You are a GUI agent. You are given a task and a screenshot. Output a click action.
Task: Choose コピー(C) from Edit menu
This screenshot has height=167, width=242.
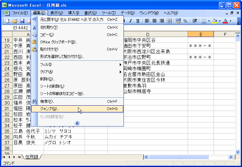[x=77, y=35]
